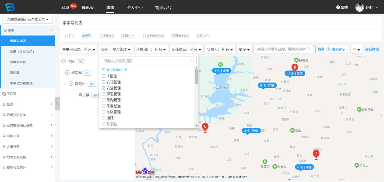Switch to the 关注的 tab
Image resolution: width=384 pixels, height=182 pixels.
(x=69, y=36)
